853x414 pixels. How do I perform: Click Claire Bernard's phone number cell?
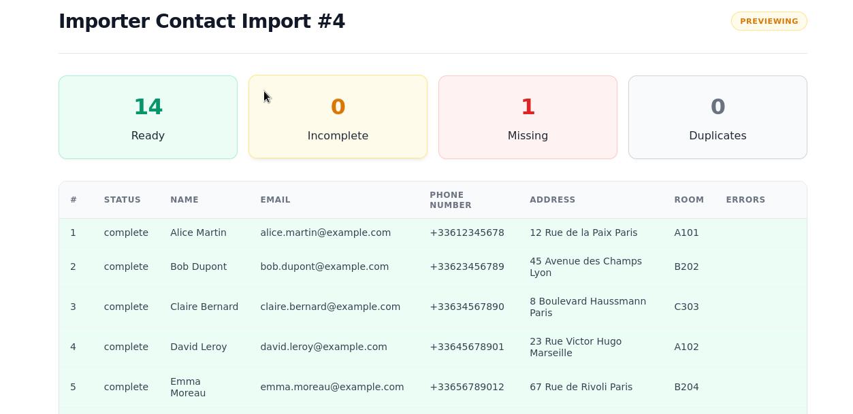466,307
